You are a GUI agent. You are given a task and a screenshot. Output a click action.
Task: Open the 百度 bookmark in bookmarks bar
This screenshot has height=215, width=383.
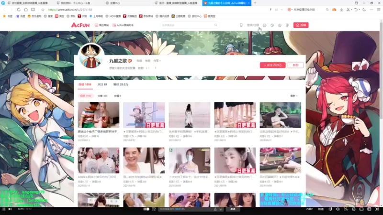21,16
